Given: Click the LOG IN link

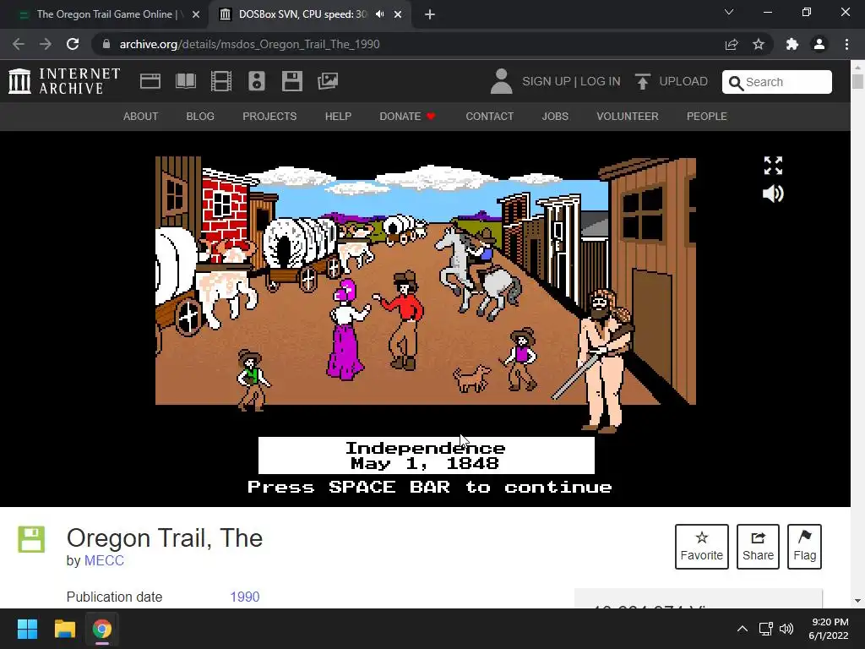Looking at the screenshot, I should pyautogui.click(x=601, y=82).
